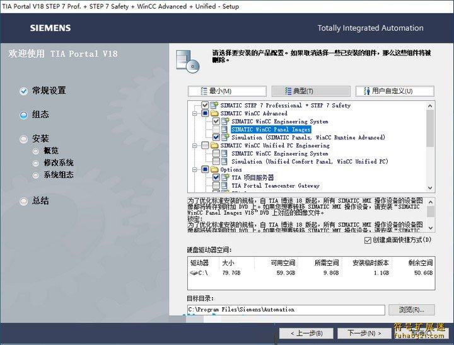Collapse the WinCC Unified PC Engineering node
454x345 pixels.
(195, 145)
